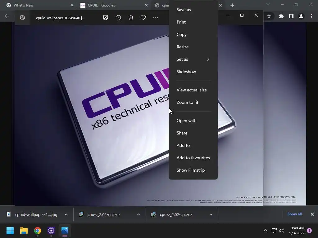The width and height of the screenshot is (318, 238).
Task: Expand Set as submenu
Action: click(x=193, y=59)
